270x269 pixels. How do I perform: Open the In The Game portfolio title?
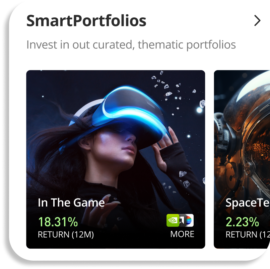(x=71, y=203)
